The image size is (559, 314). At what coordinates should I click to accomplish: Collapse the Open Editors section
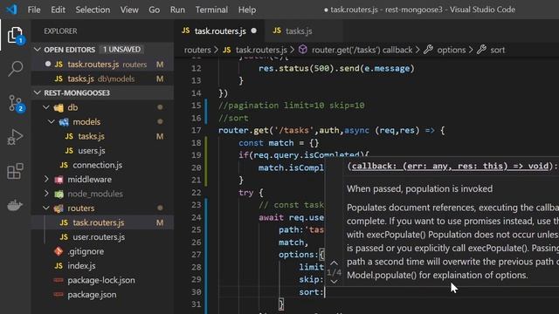coord(38,50)
